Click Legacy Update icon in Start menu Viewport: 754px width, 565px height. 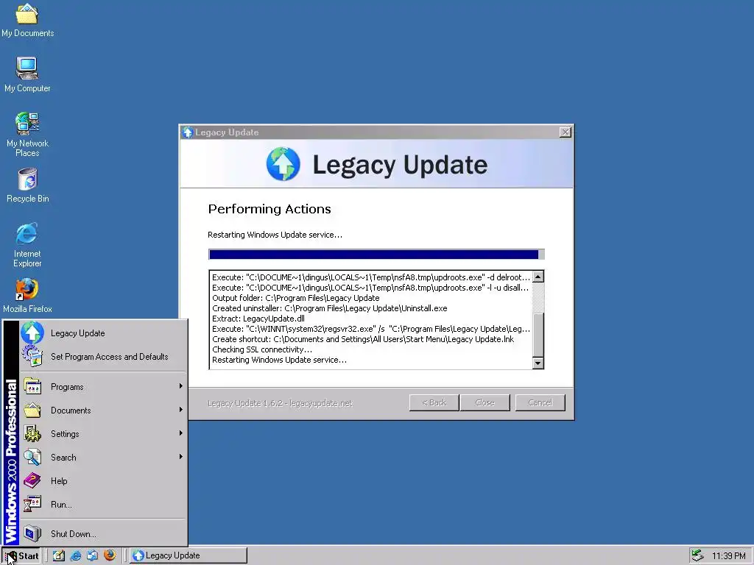pyautogui.click(x=32, y=333)
